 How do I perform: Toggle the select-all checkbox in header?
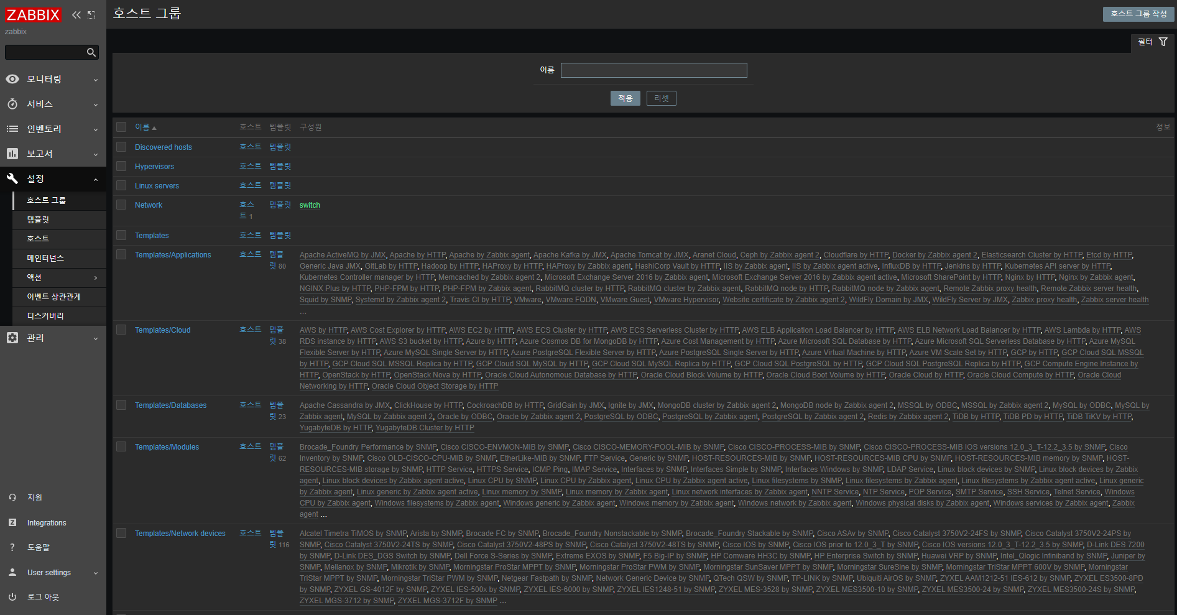click(x=121, y=127)
